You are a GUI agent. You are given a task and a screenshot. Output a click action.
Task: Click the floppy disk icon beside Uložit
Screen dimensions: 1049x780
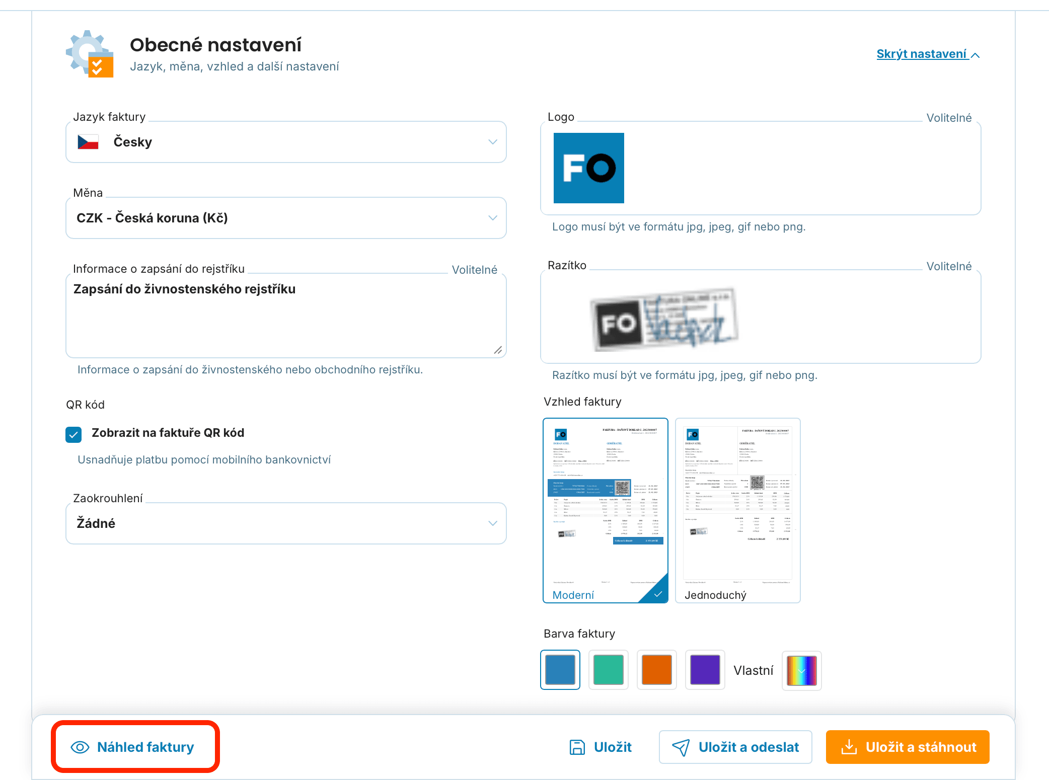coord(577,747)
